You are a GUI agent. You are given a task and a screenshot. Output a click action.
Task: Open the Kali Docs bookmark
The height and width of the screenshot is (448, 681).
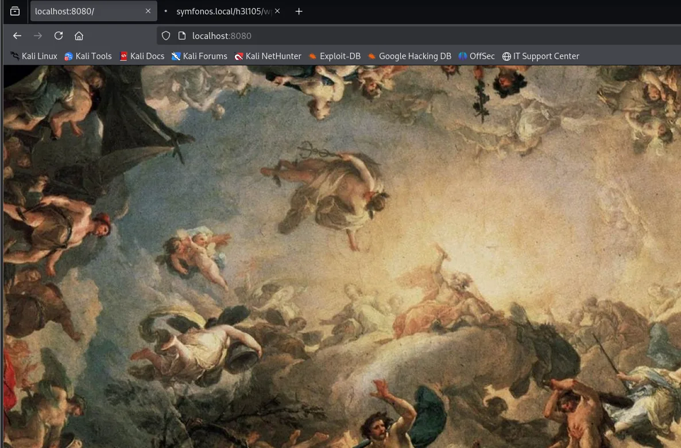pos(142,56)
